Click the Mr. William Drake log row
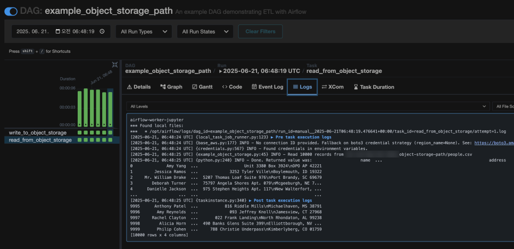The height and width of the screenshot is (249, 514). [226, 177]
